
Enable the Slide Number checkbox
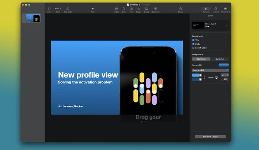coord(193,48)
